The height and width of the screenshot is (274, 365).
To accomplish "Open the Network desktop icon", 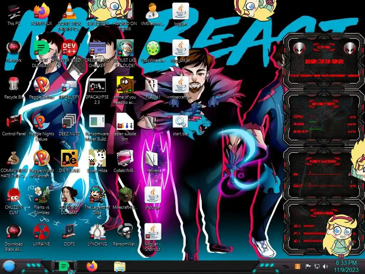I will 14,48.
